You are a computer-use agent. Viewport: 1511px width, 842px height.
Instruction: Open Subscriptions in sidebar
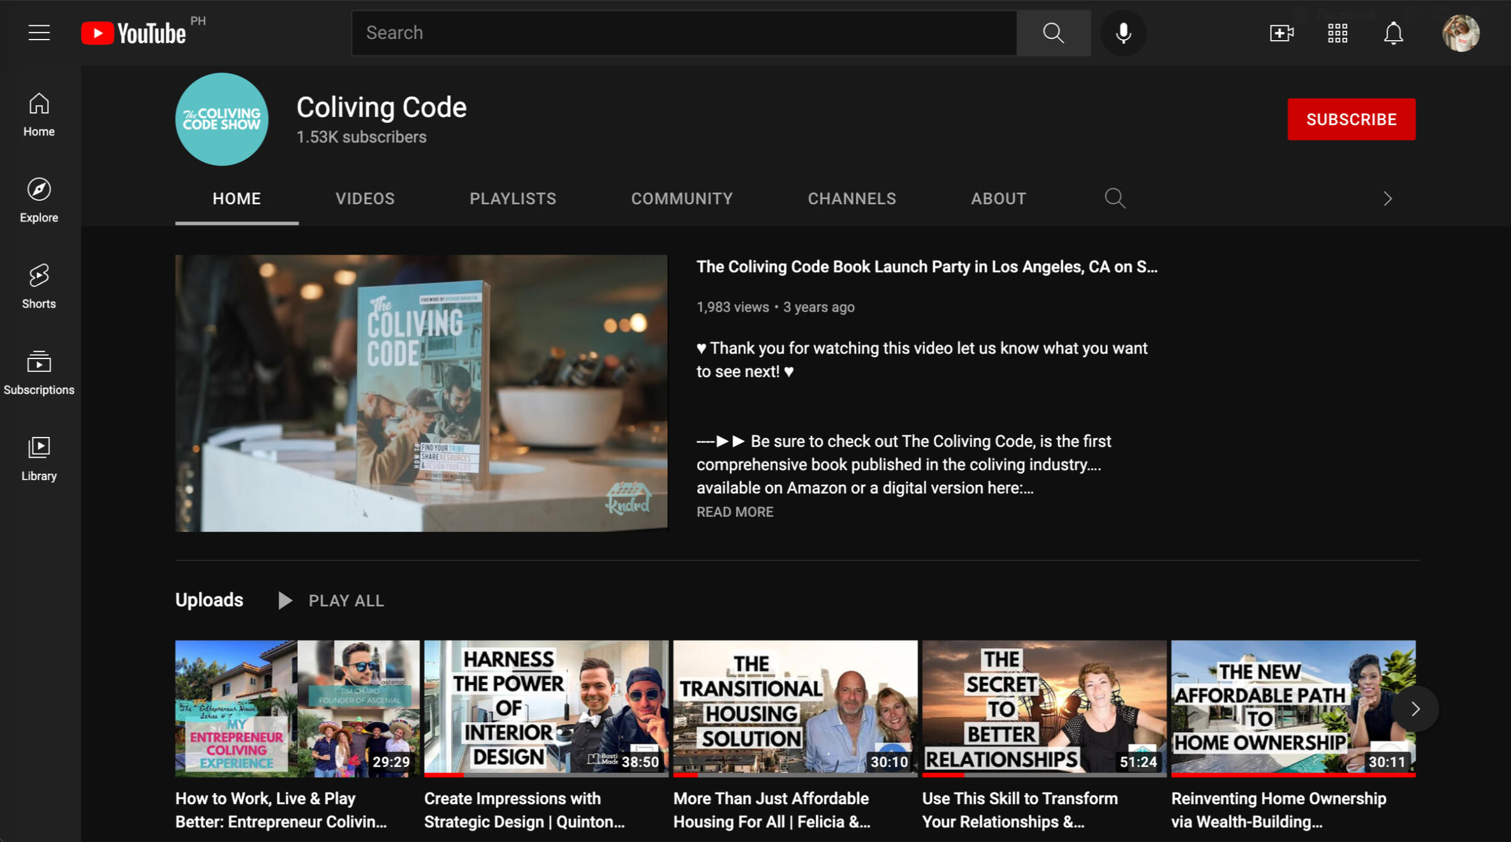[x=39, y=373]
